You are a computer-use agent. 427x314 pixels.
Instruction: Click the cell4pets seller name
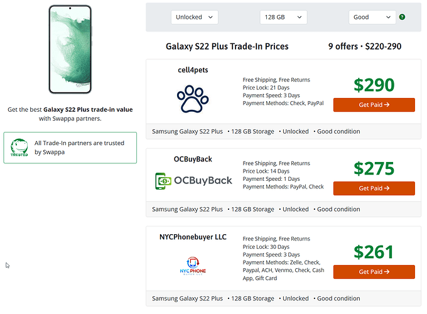(193, 70)
